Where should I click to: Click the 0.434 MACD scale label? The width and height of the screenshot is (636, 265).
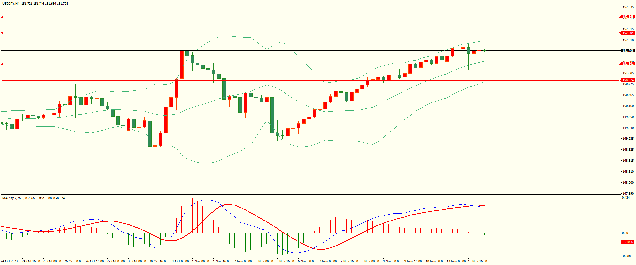tap(626, 198)
